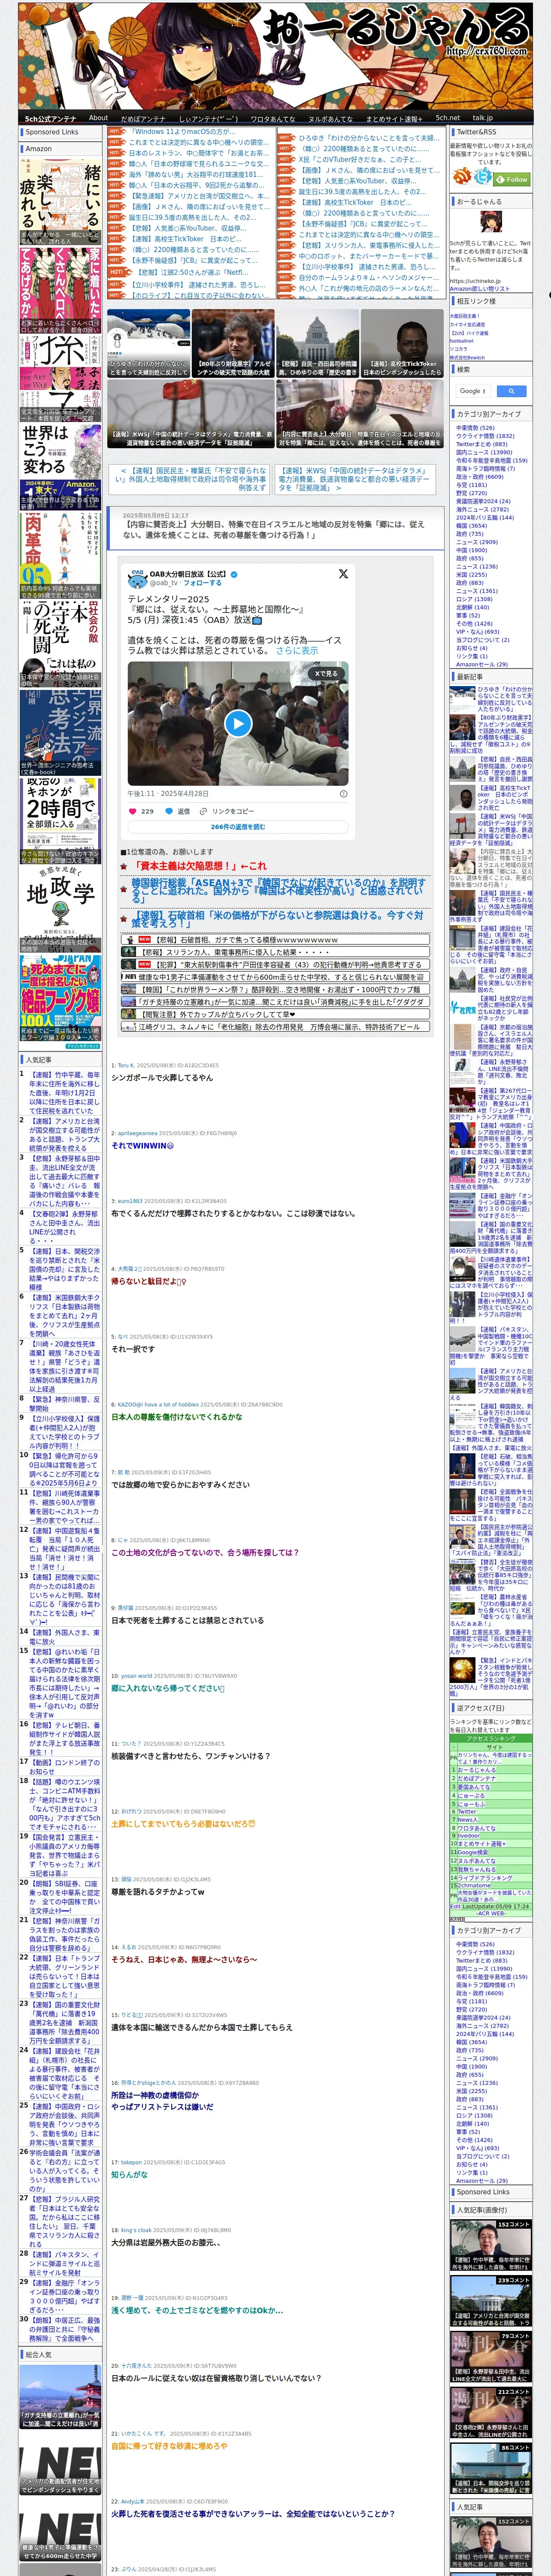Viewport: 551px width, 2576px height.
Task: Open footballnet mutual link
Action: [462, 340]
